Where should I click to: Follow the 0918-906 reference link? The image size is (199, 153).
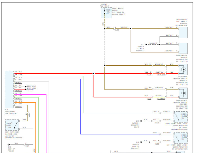[x=161, y=98]
